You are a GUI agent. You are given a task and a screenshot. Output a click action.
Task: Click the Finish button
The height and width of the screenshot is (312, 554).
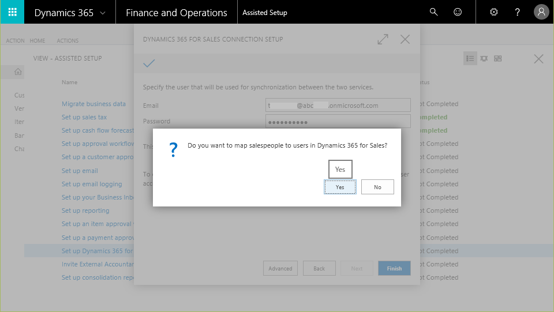point(394,268)
